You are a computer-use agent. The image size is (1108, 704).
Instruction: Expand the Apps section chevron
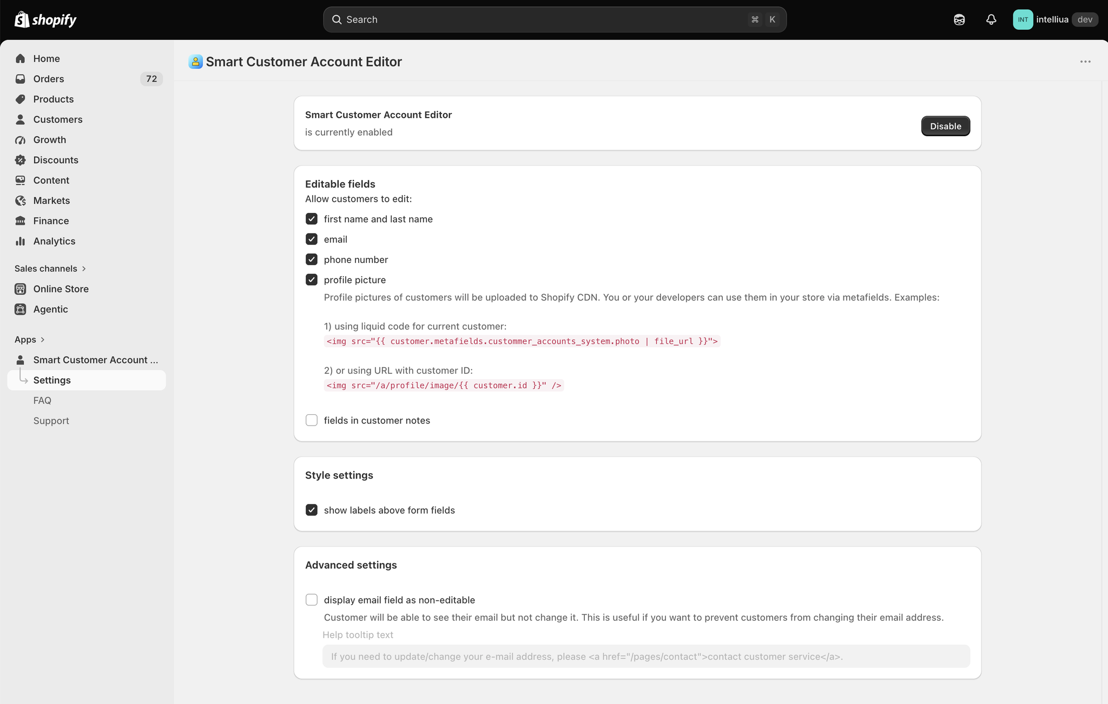point(43,340)
